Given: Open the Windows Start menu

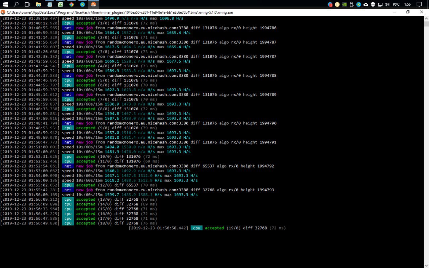Looking at the screenshot, I should (x=5, y=4).
